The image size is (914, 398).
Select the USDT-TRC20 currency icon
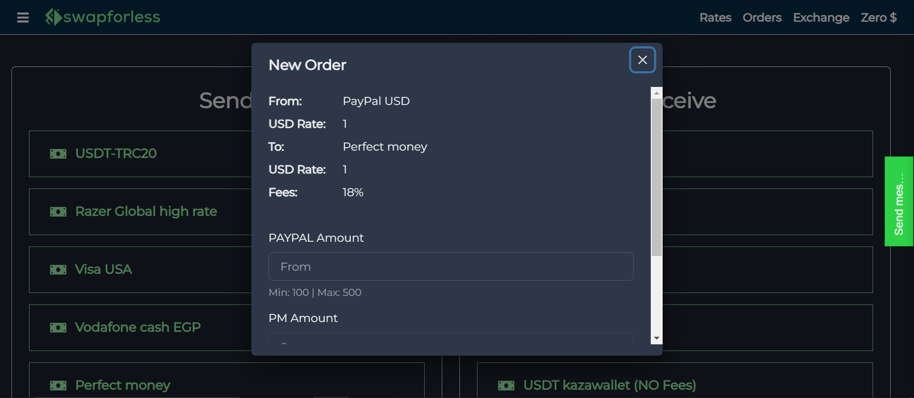pos(58,153)
